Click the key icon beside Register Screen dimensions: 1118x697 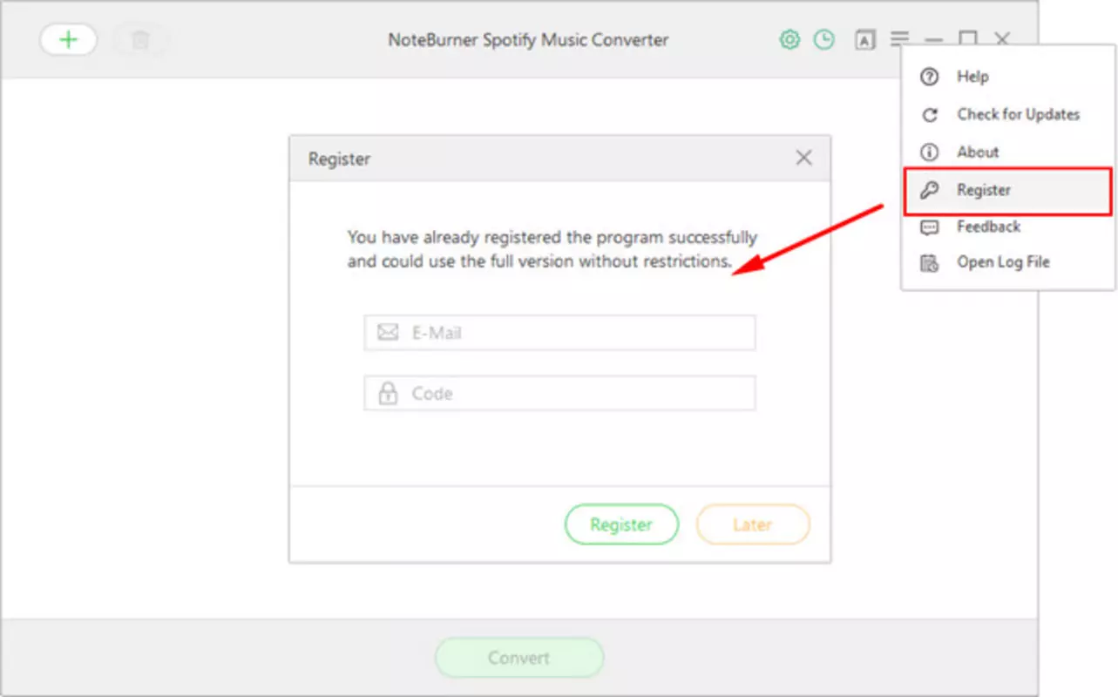click(930, 190)
